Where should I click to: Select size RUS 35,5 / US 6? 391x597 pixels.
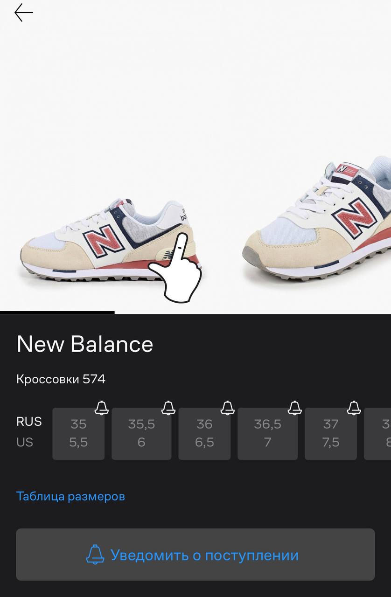coord(141,434)
